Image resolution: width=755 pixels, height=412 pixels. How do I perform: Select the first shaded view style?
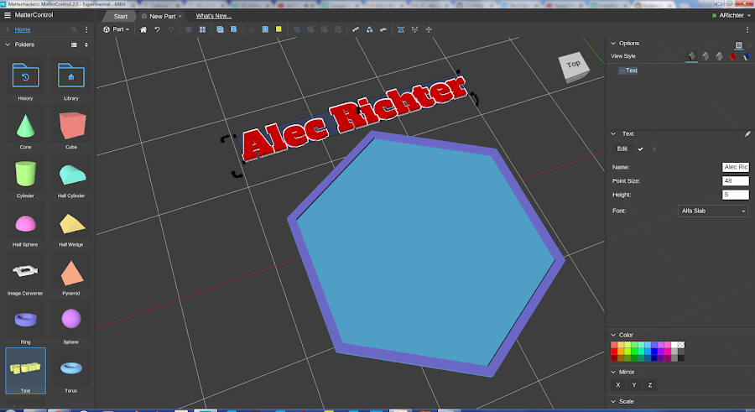click(x=691, y=56)
